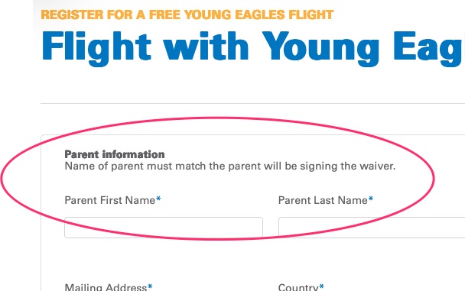This screenshot has height=291, width=465.
Task: Select the orange Register for a Free heading
Action: [187, 15]
